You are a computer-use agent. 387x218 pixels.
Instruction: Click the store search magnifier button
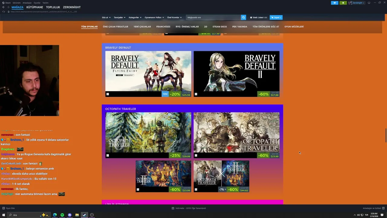pos(243,17)
